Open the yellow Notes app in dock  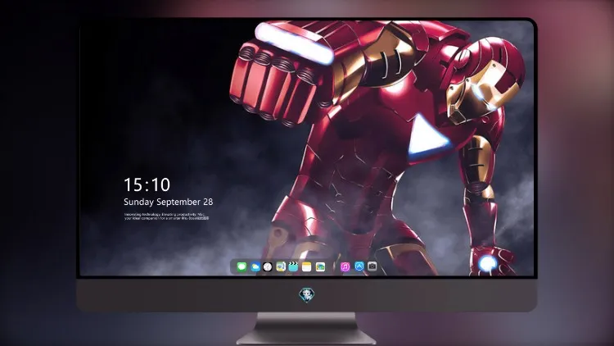coord(307,266)
